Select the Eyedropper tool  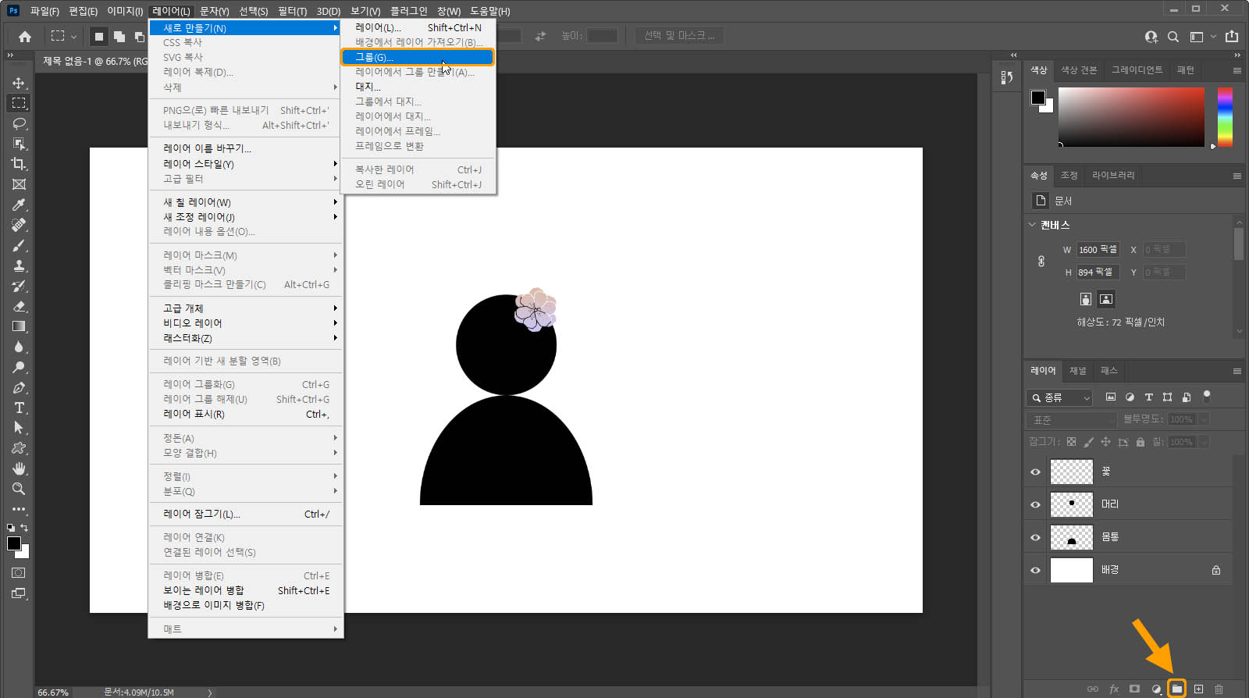[x=19, y=205]
